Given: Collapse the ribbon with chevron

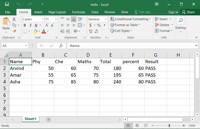Looking at the screenshot, I should pyautogui.click(x=196, y=37).
